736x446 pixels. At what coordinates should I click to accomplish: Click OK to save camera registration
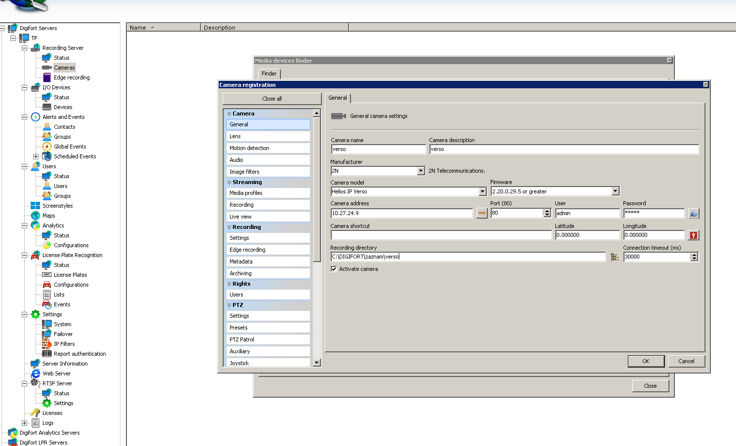click(x=646, y=361)
